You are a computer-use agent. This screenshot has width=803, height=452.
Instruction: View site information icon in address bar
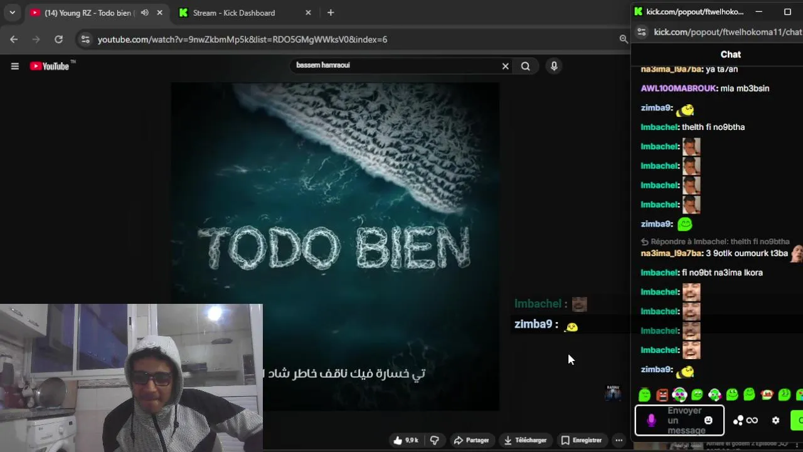click(85, 39)
